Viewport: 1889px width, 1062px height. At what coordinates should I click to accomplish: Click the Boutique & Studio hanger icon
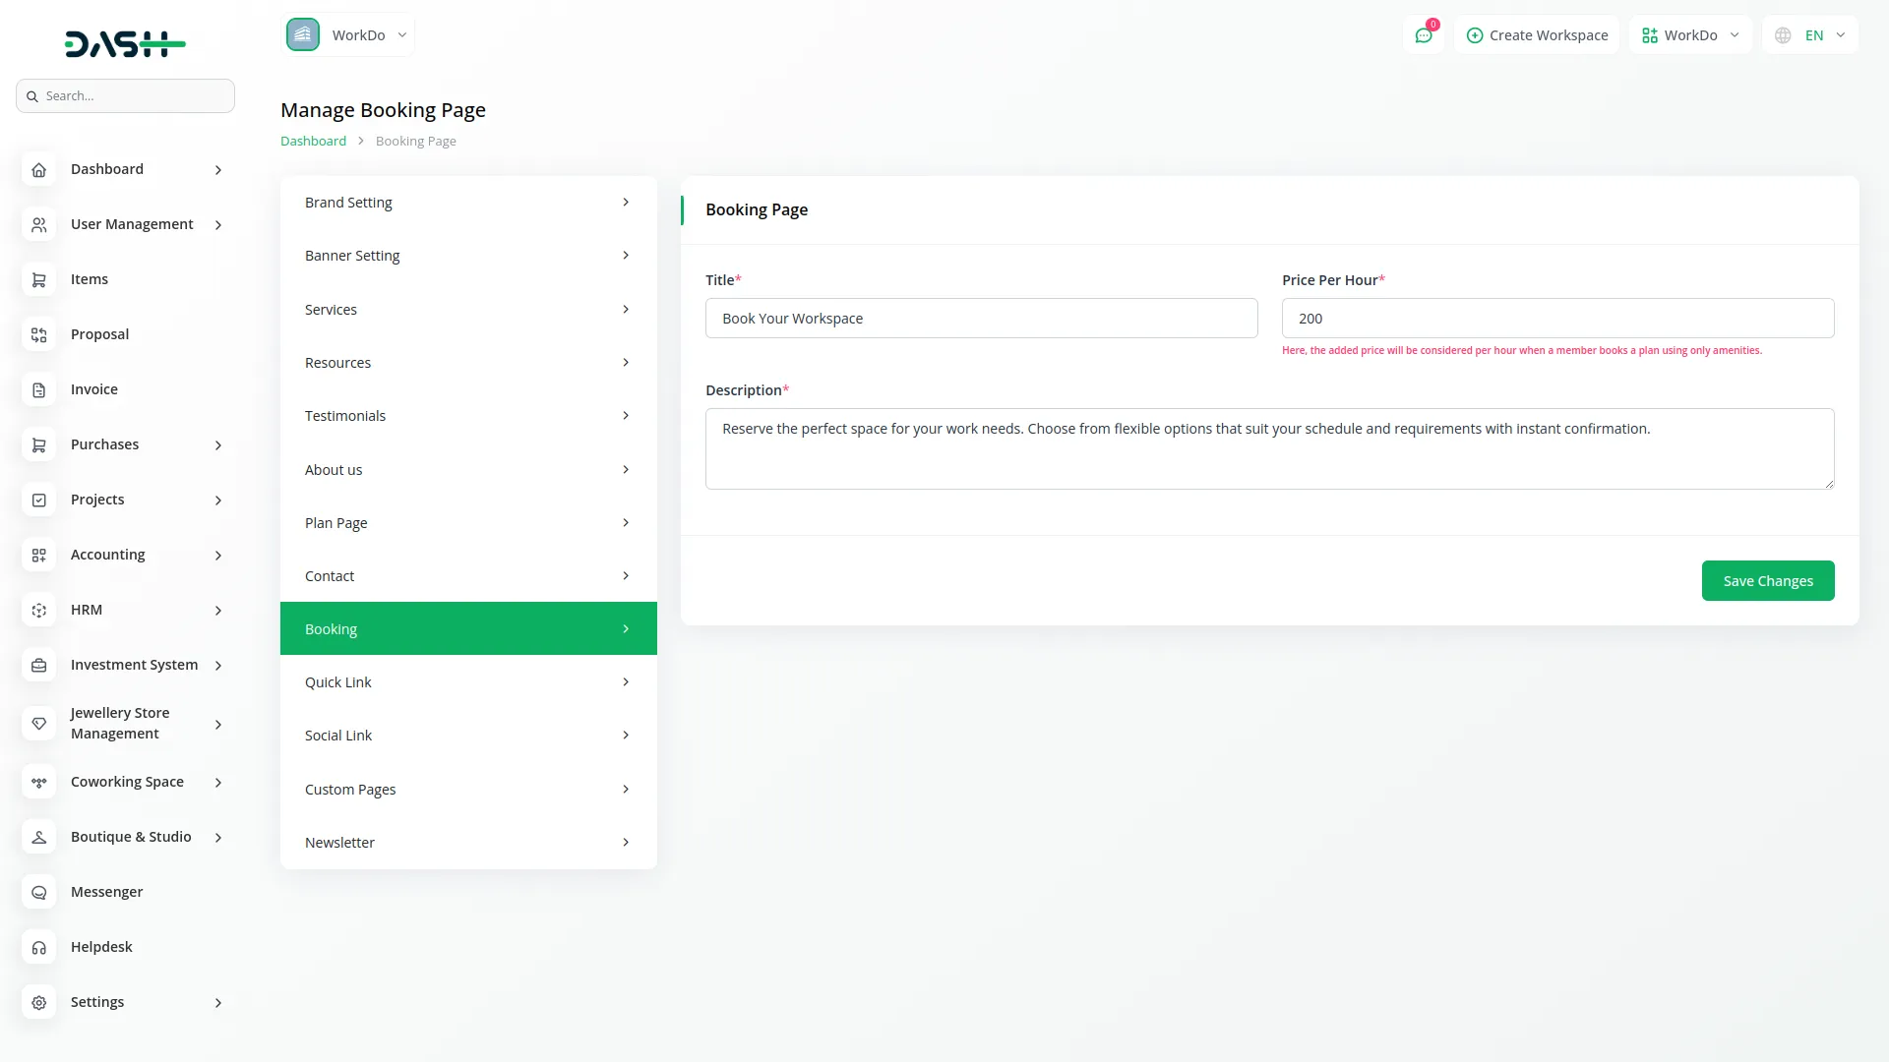pos(38,838)
